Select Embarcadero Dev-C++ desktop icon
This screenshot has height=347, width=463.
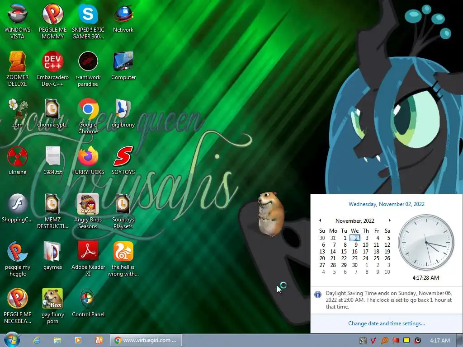coord(52,69)
